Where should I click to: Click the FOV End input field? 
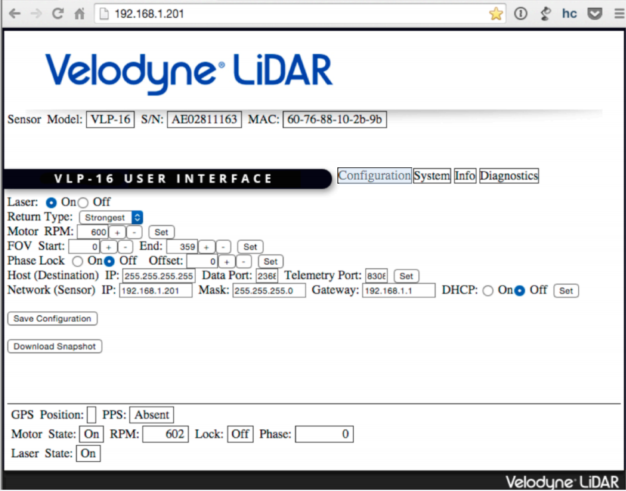click(182, 247)
